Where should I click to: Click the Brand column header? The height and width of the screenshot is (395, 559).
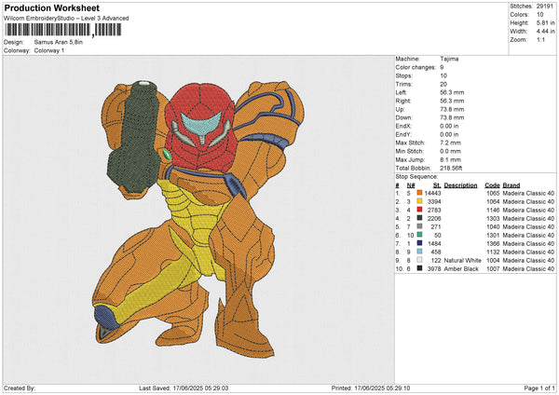(514, 184)
